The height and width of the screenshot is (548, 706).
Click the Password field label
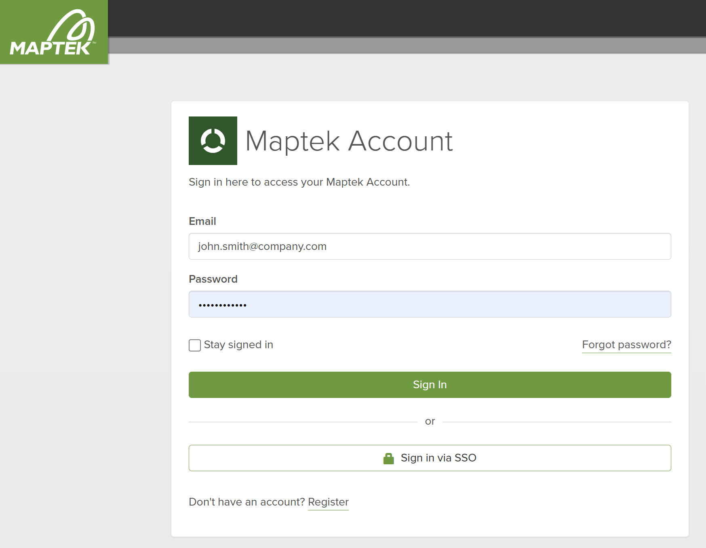click(213, 279)
